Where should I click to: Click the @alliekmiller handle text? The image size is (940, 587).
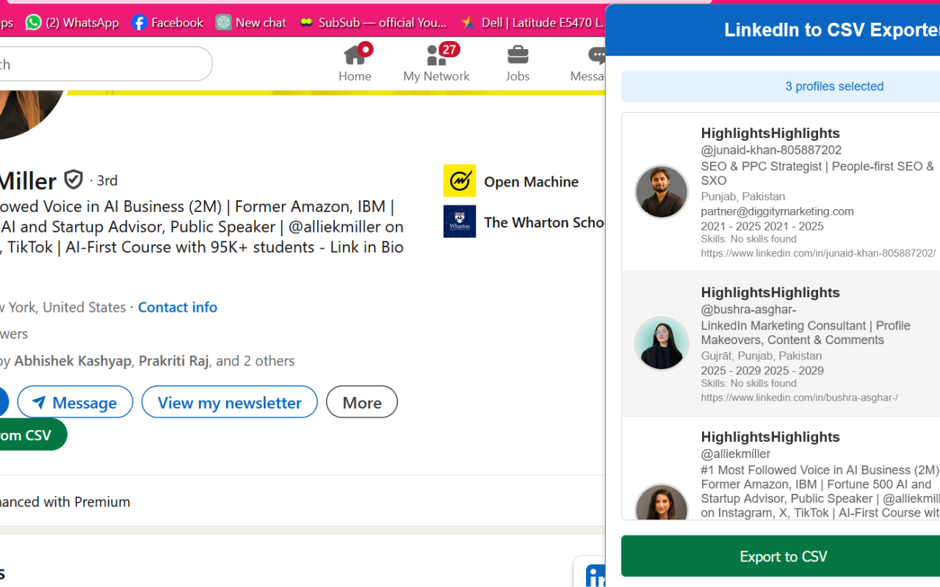(736, 454)
